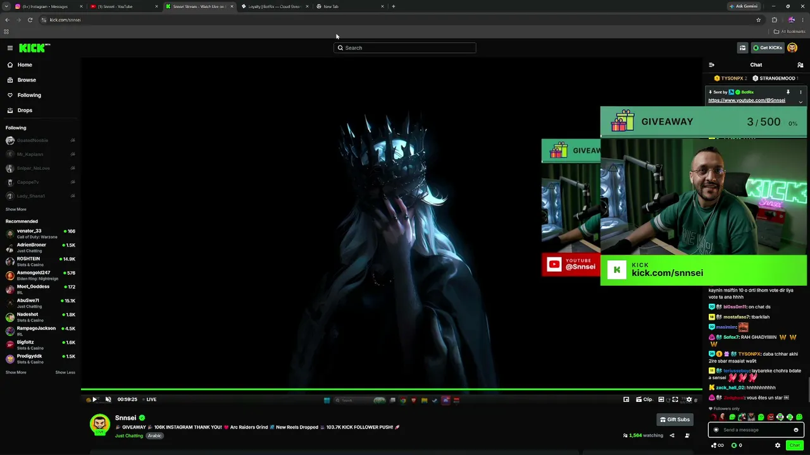Viewport: 810px width, 455px height.
Task: Show More followed channels
Action: click(x=16, y=210)
